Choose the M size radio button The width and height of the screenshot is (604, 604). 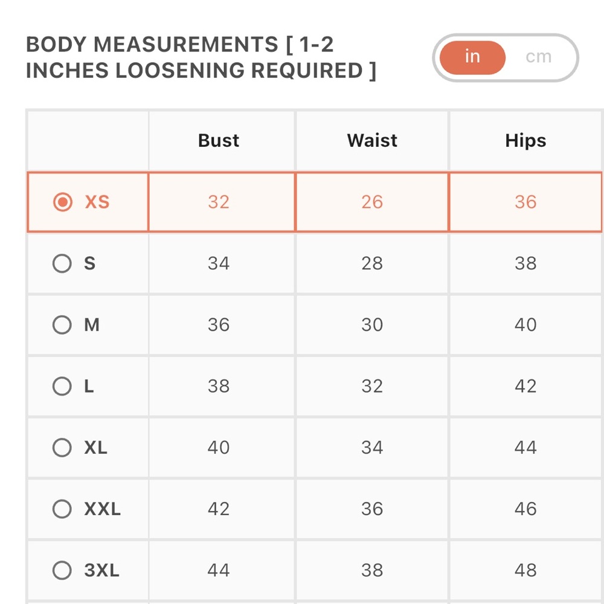pyautogui.click(x=62, y=325)
